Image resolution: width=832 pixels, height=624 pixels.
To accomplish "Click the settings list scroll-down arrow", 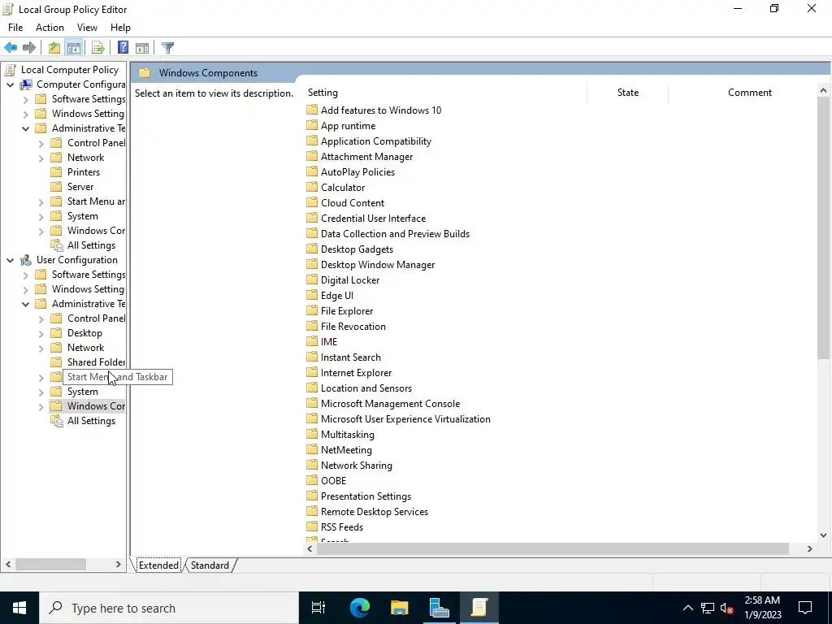I will [x=823, y=535].
